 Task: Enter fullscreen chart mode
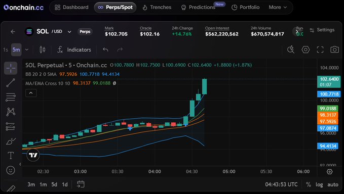tap(320, 50)
